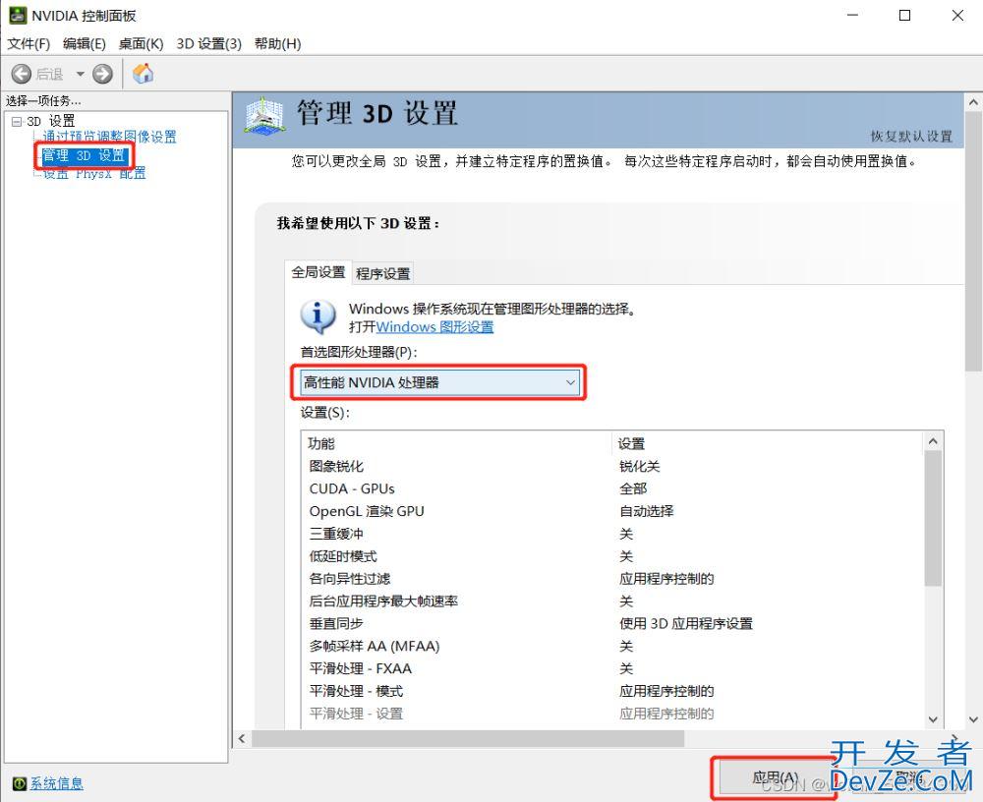Viewport: 983px width, 802px height.
Task: Select 通过预览调整图像设置 in the task tree
Action: point(110,137)
